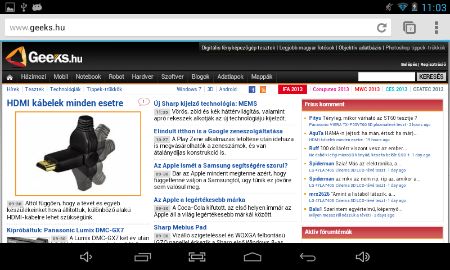Open Photoshop tippek-trükkök link

415,48
